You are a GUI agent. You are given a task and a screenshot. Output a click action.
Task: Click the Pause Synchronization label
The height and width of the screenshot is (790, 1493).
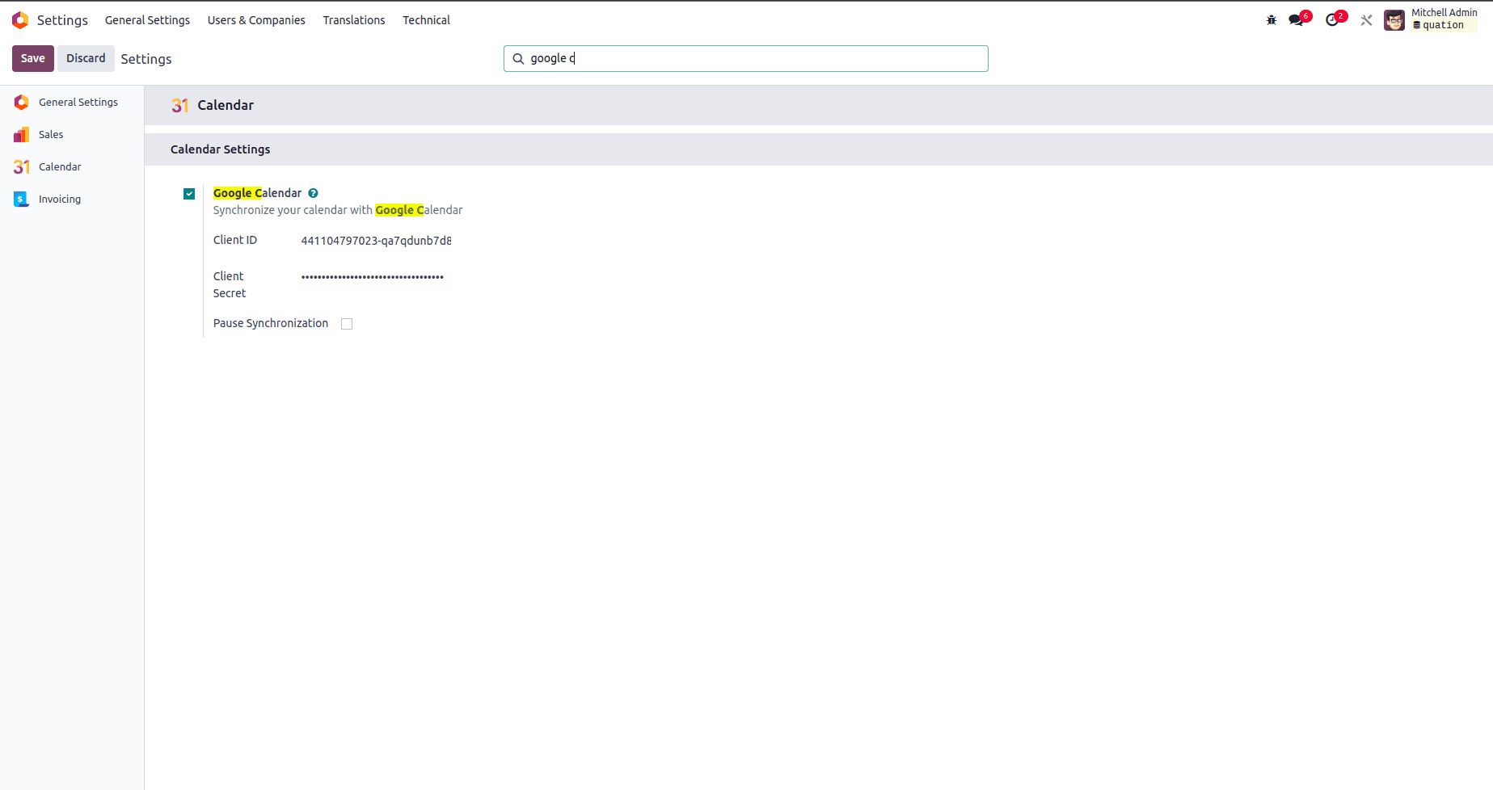point(271,323)
